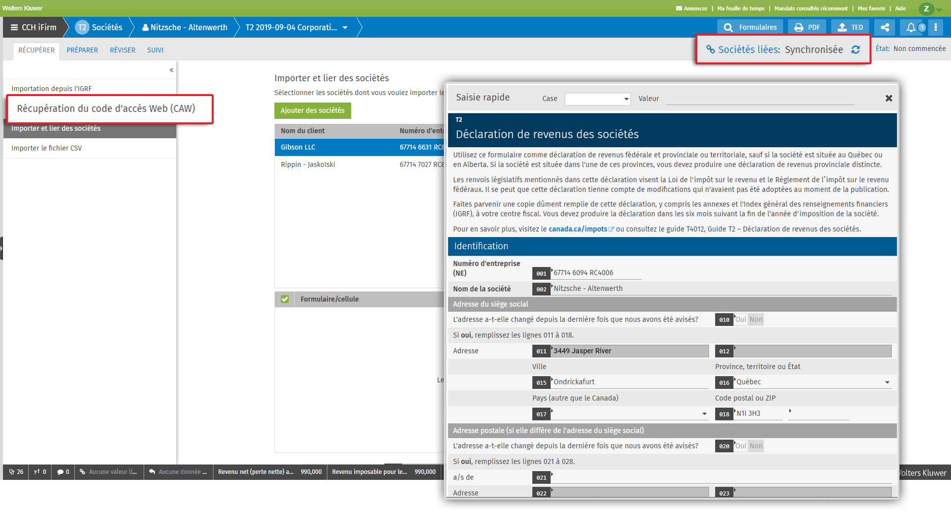951x518 pixels.
Task: Collapse the left panel with the double chevron
Action: coord(171,70)
